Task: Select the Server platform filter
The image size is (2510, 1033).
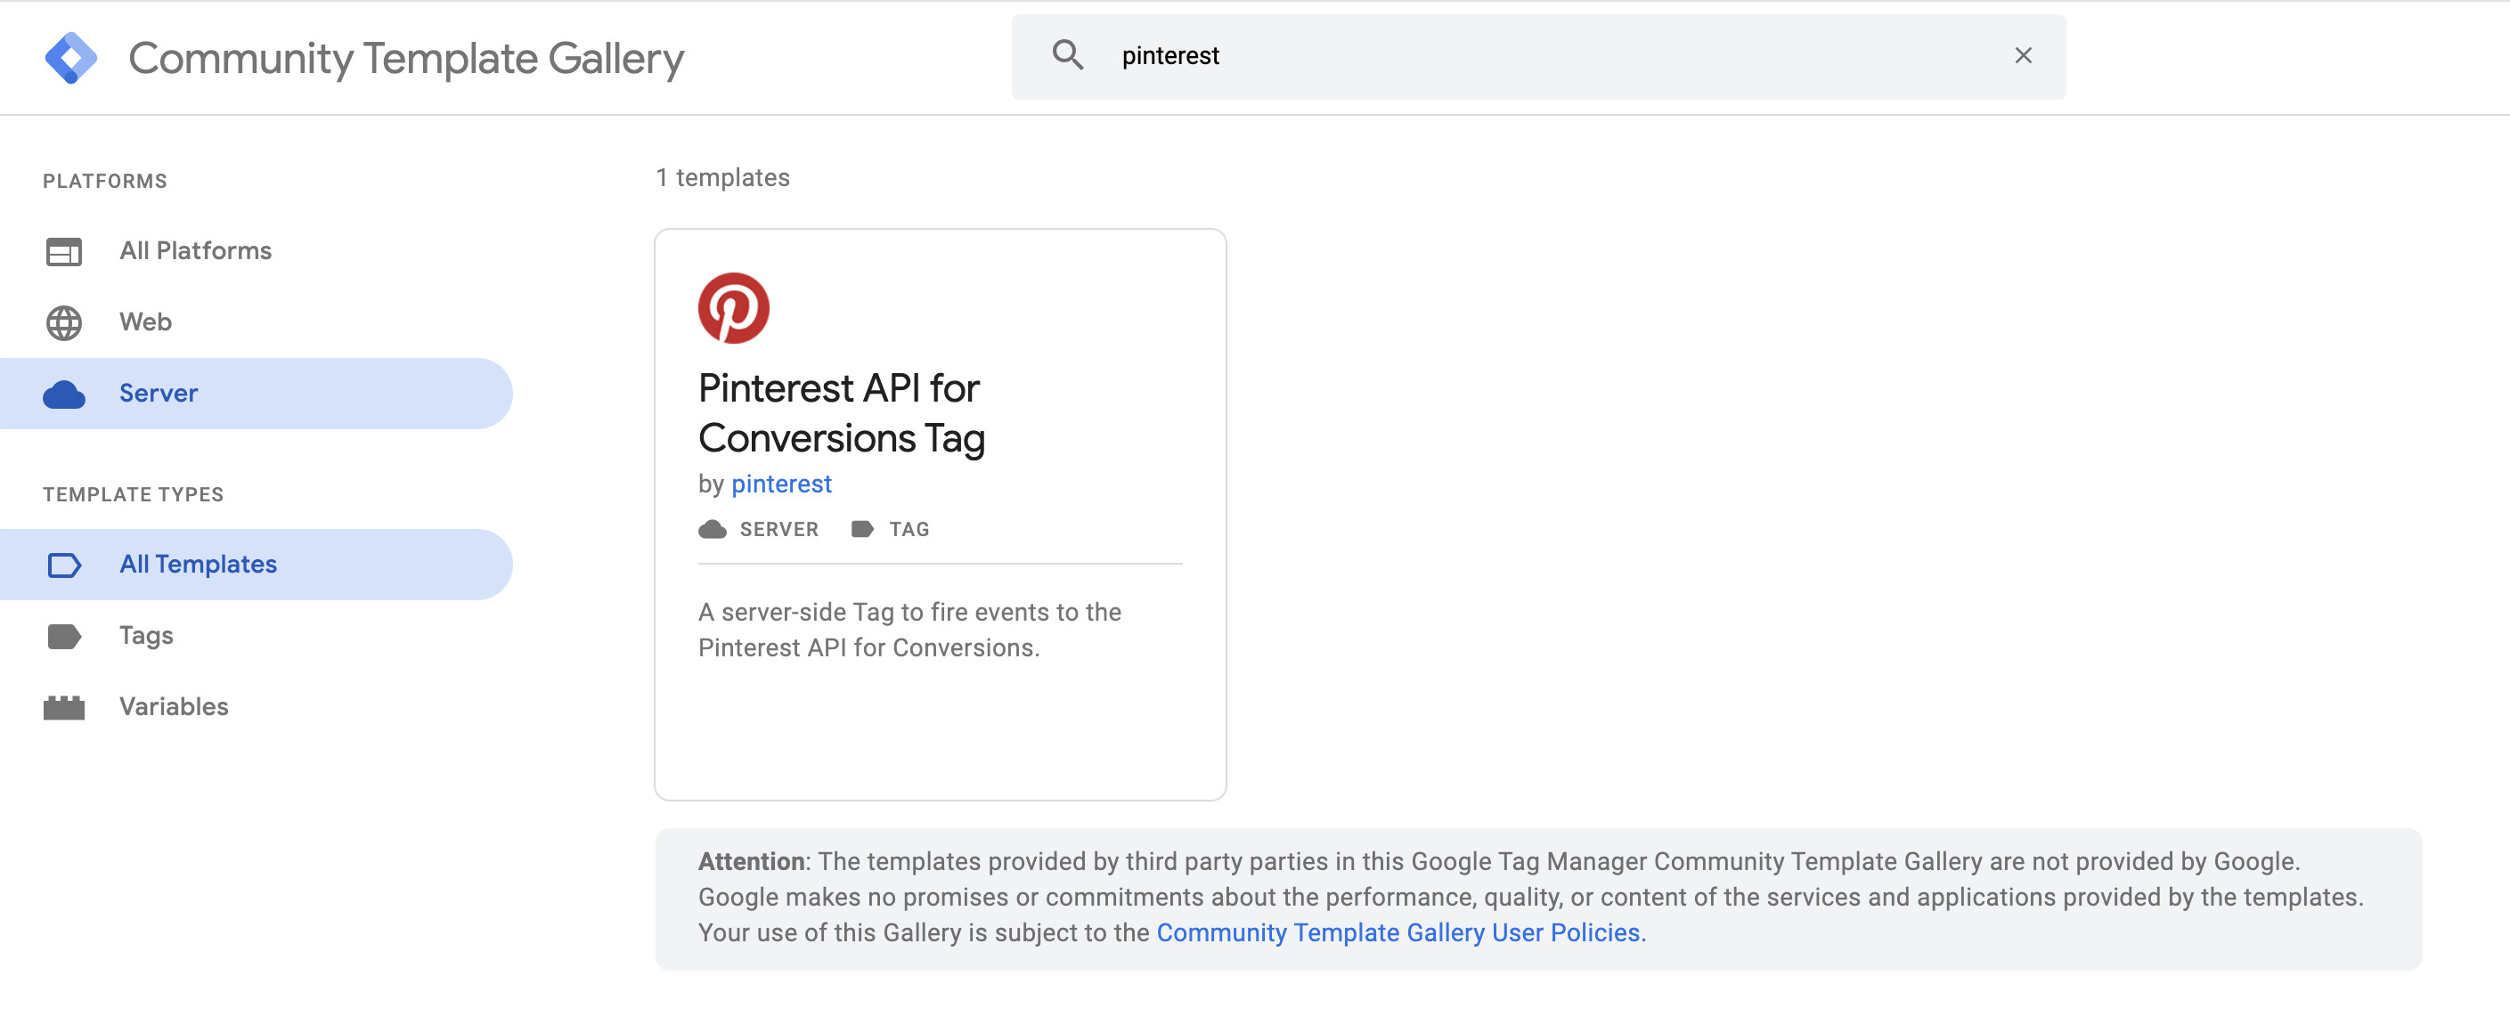Action: pos(257,394)
